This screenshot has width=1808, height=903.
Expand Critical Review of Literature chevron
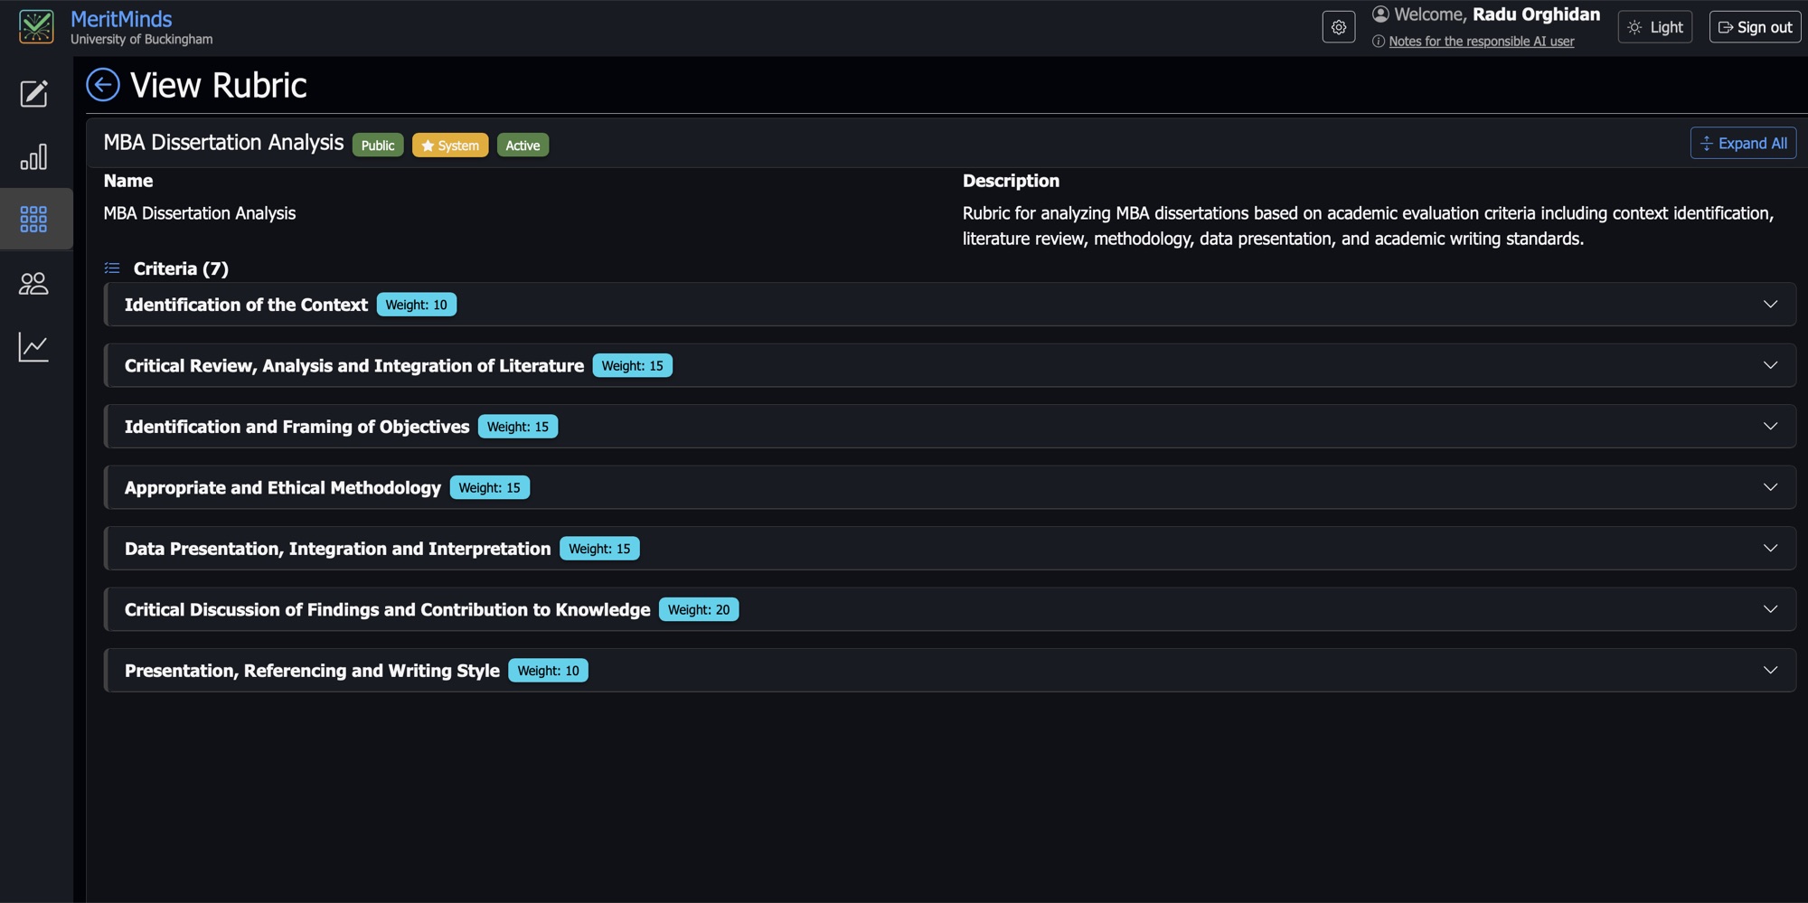click(x=1770, y=365)
